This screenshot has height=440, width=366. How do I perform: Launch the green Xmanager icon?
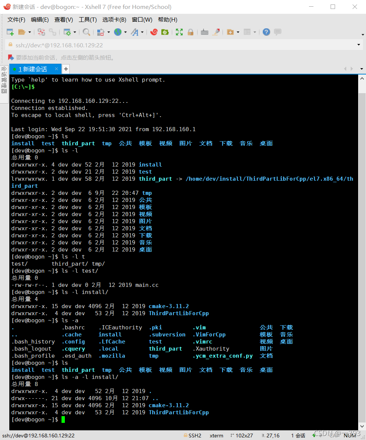click(x=165, y=32)
